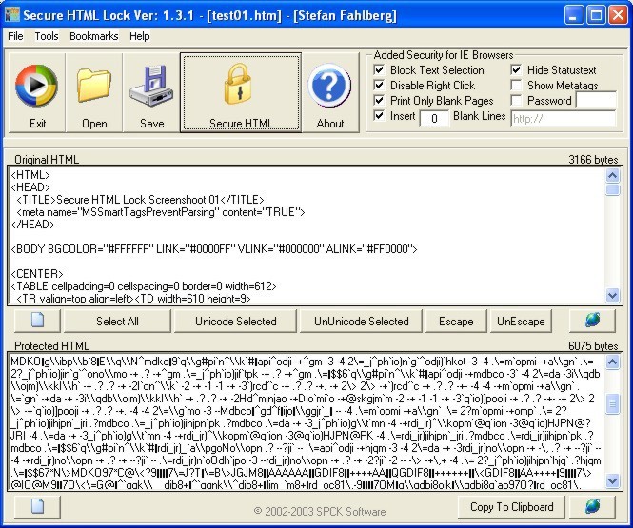Enable Show Metatags checkbox
The image size is (633, 528).
[516, 85]
